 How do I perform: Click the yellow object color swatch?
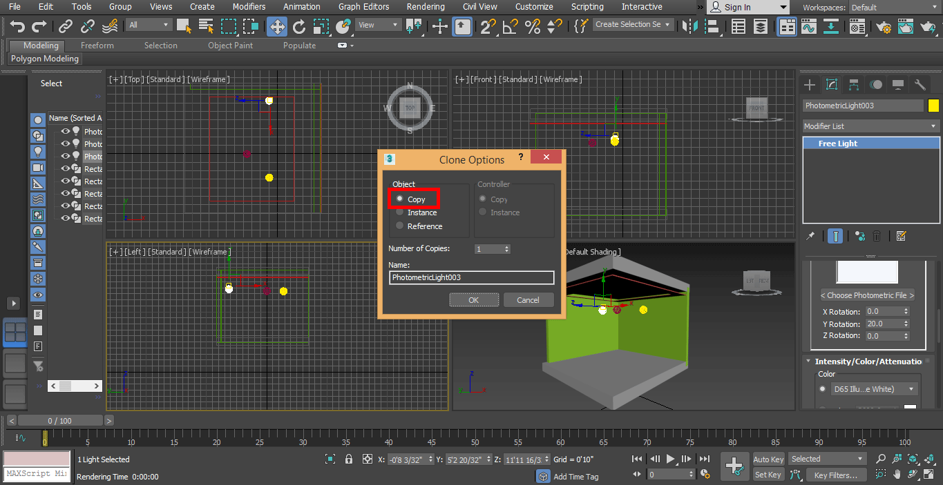tap(933, 106)
